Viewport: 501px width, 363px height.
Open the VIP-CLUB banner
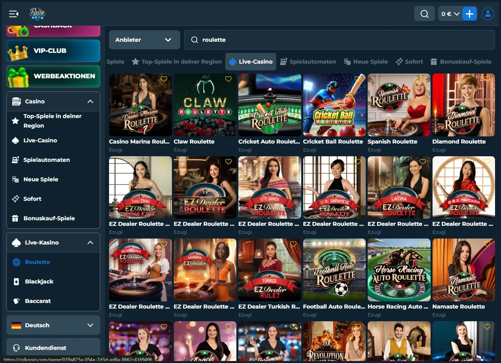coord(53,51)
